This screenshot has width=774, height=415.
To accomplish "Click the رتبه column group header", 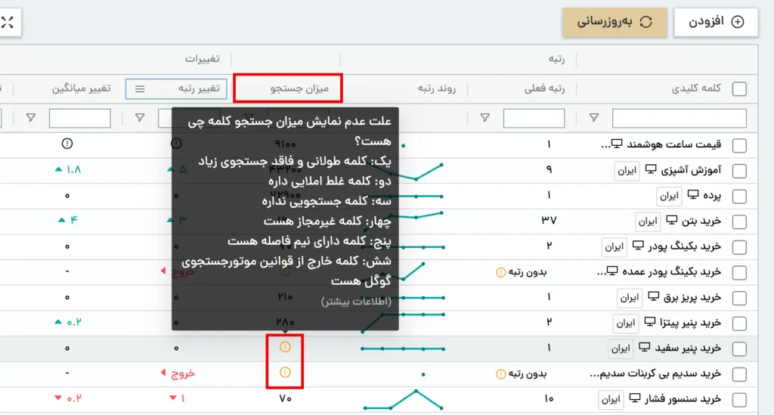I will point(556,59).
